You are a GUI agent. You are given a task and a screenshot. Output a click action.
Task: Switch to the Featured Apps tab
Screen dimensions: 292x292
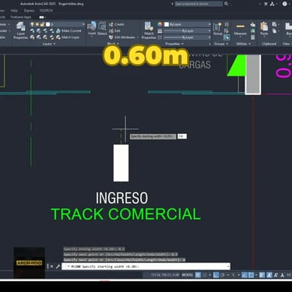pos(21,17)
